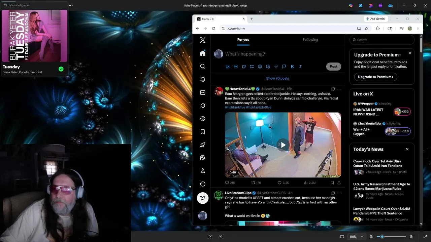Bookmark the HeartTank64 post
Image resolution: width=431 pixels, height=242 pixels.
pyautogui.click(x=332, y=183)
